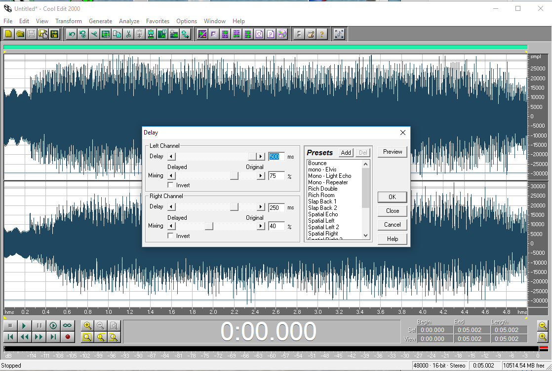Click the Trim/crop selection toolbar icon
Image resolution: width=552 pixels, height=371 pixels.
[x=106, y=34]
